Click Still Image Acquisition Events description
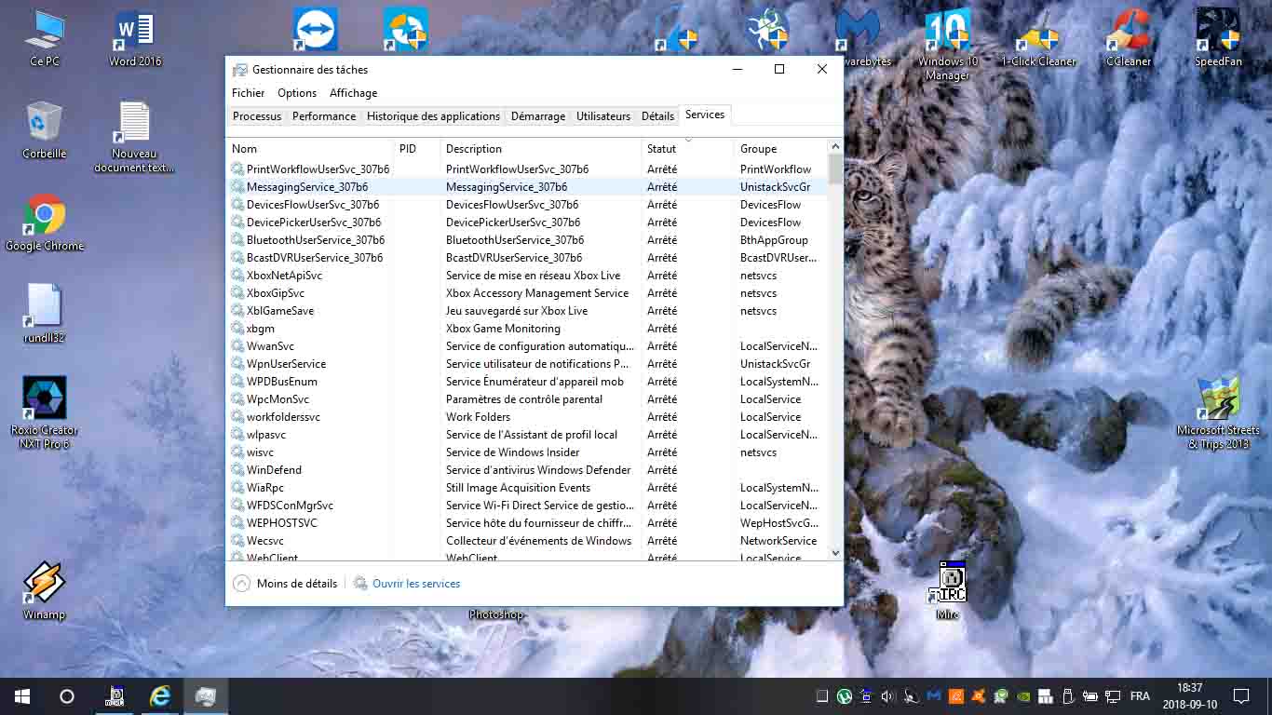The height and width of the screenshot is (715, 1272). coord(518,488)
